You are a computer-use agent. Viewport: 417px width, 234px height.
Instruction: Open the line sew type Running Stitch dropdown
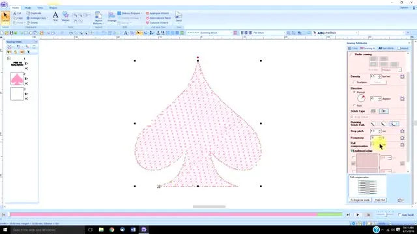coord(209,33)
